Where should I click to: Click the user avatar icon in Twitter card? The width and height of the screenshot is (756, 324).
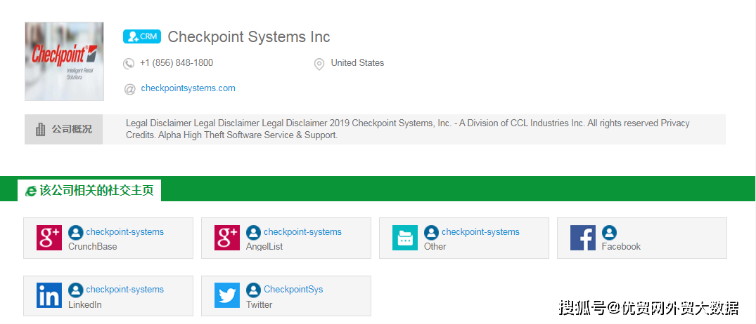[x=254, y=290]
